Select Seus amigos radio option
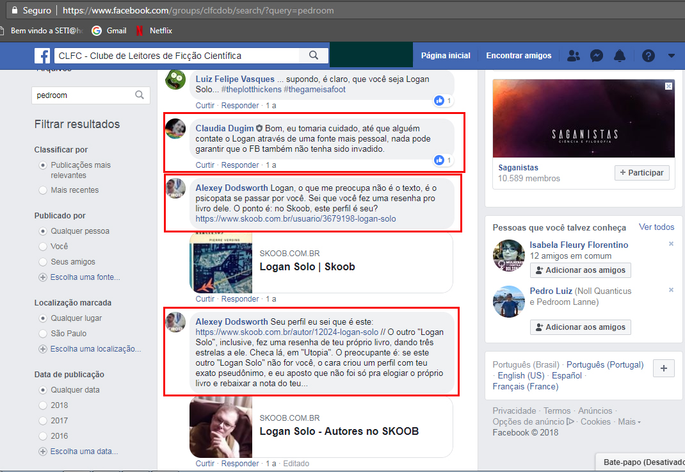The height and width of the screenshot is (472, 685). (x=42, y=262)
